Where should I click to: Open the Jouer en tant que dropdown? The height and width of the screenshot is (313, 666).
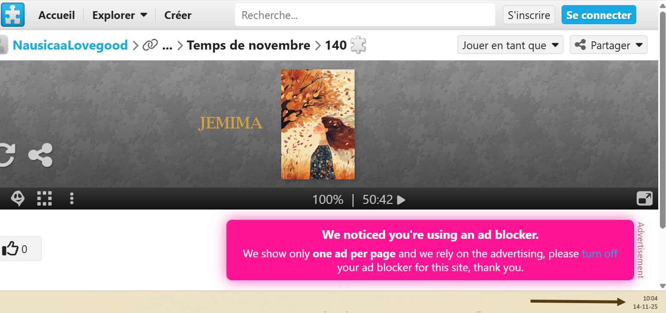tap(510, 45)
